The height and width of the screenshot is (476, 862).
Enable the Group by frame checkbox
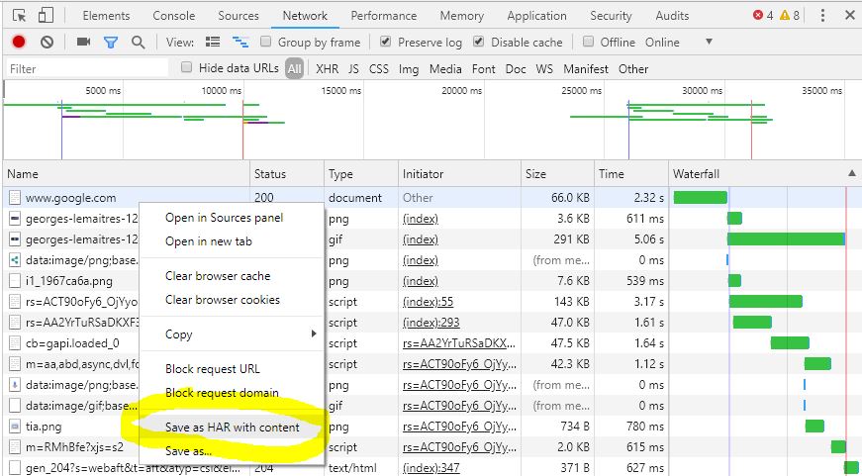(266, 43)
